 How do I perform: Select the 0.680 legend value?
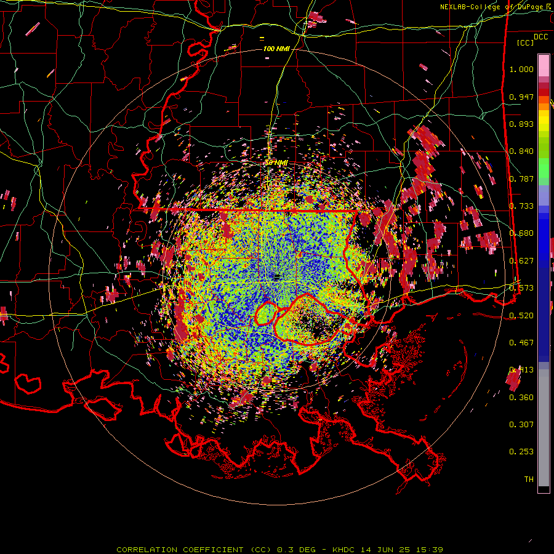point(521,233)
